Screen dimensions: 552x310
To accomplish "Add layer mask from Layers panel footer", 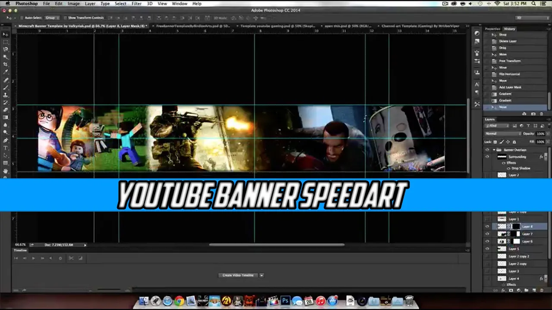I will [x=511, y=291].
